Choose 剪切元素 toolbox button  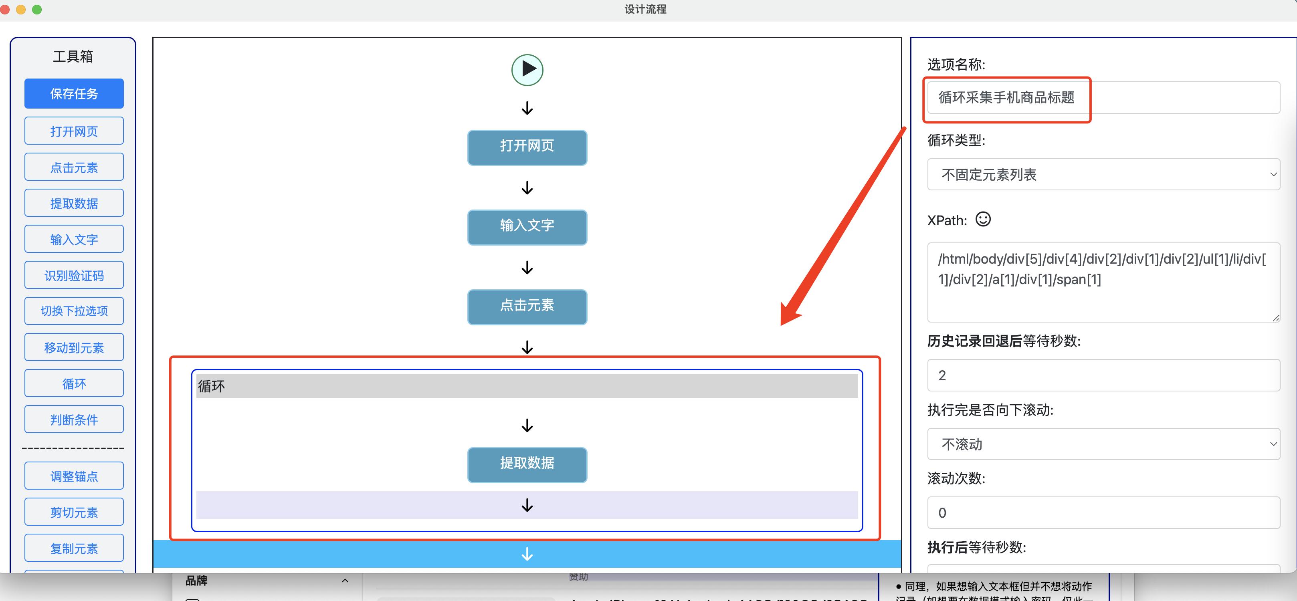(74, 512)
